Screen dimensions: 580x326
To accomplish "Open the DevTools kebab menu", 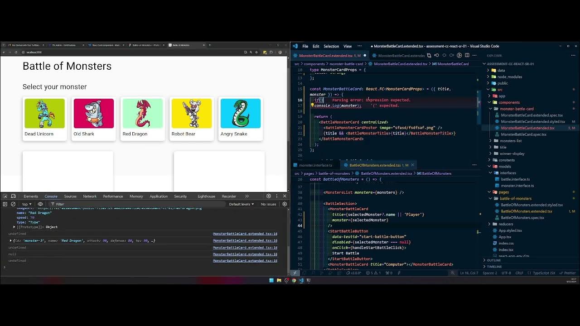I will [277, 196].
